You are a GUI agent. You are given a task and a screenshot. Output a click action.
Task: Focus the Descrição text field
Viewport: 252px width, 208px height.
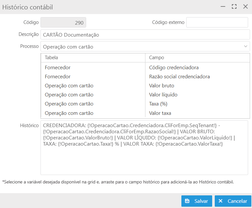coord(145,35)
